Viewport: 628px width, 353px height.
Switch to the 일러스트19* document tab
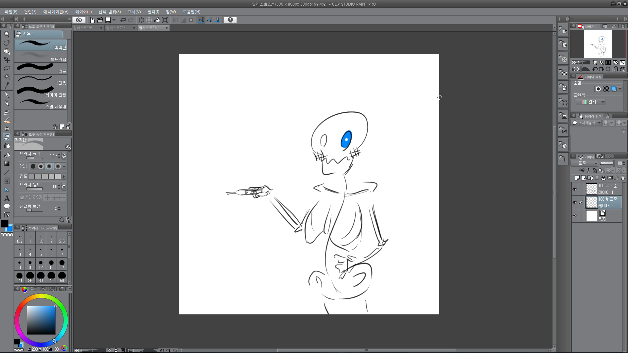click(x=88, y=28)
